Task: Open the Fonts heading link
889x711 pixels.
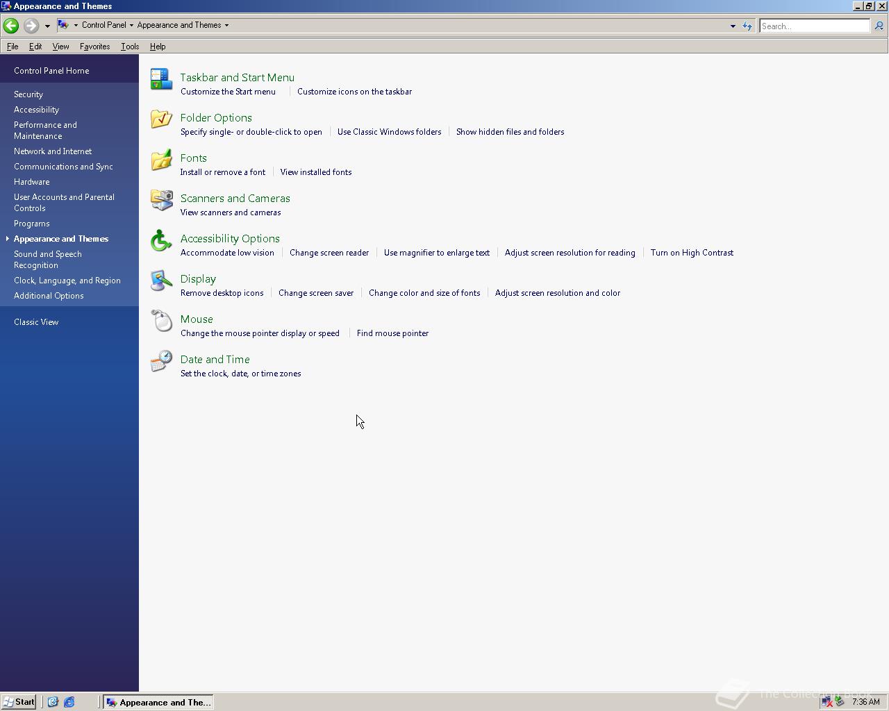Action: pyautogui.click(x=194, y=158)
